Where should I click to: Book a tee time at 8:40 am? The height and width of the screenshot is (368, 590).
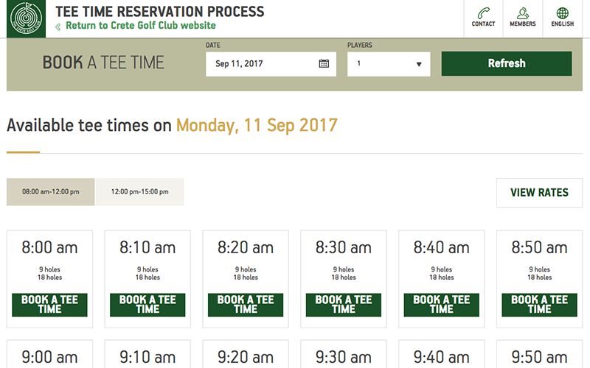[x=442, y=305]
